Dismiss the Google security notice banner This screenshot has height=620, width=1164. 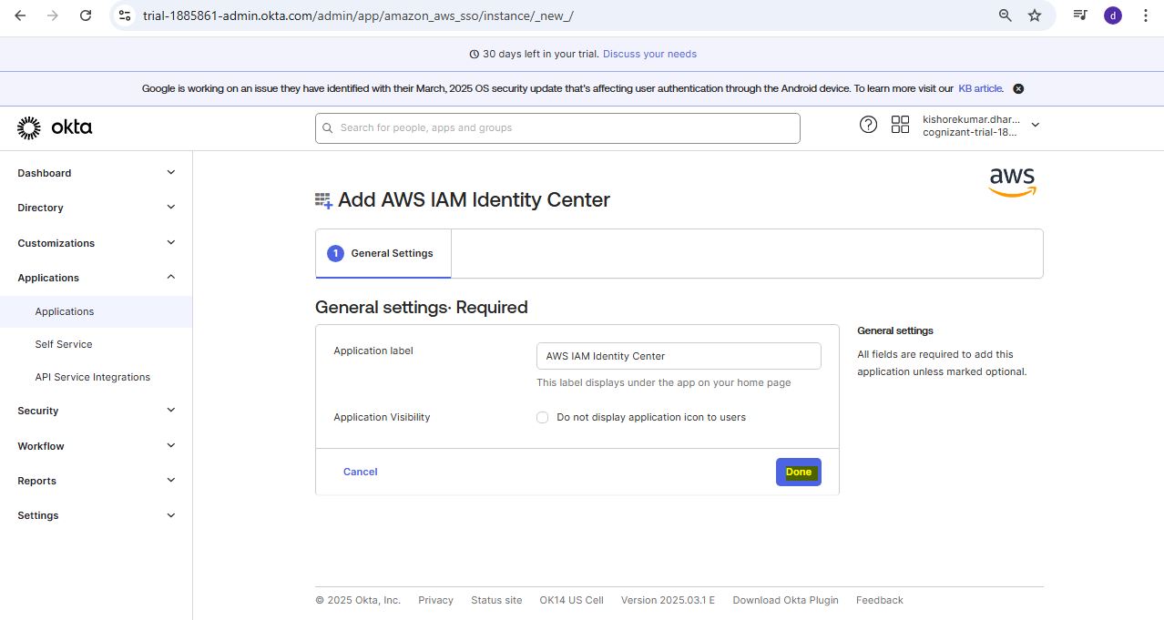pos(1018,88)
